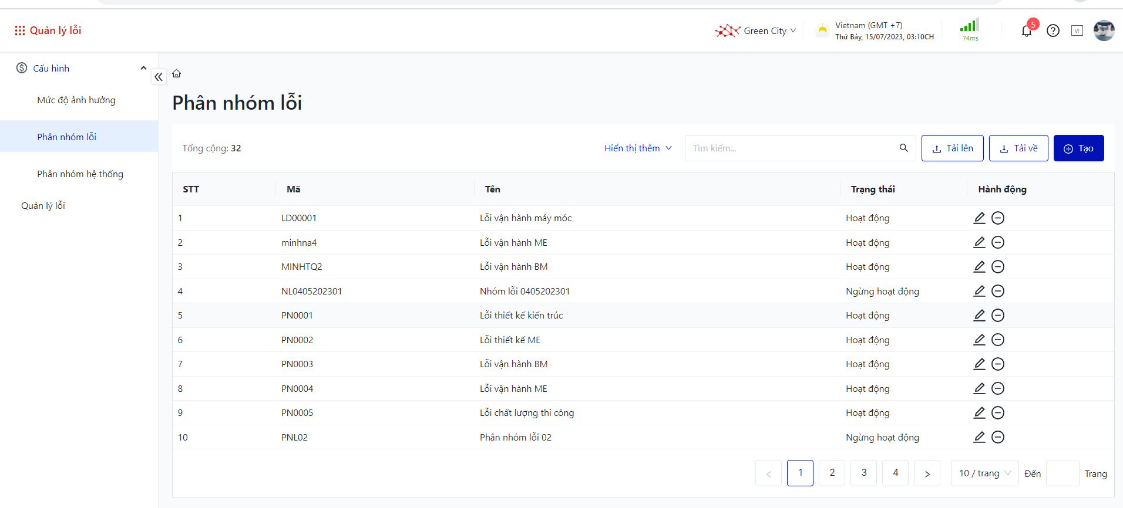
Task: Click the home breadcrumb icon
Action: coord(177,73)
